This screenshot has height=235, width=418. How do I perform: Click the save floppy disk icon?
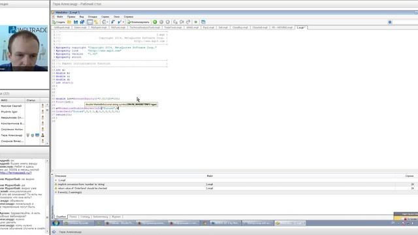(76, 22)
